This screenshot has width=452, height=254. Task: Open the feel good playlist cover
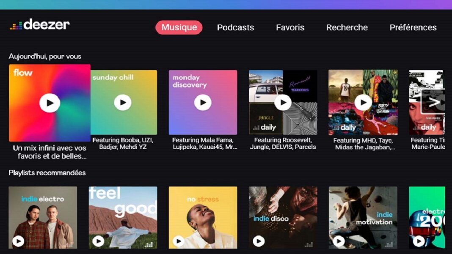(x=123, y=217)
